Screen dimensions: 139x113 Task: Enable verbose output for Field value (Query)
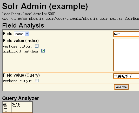[37, 81]
